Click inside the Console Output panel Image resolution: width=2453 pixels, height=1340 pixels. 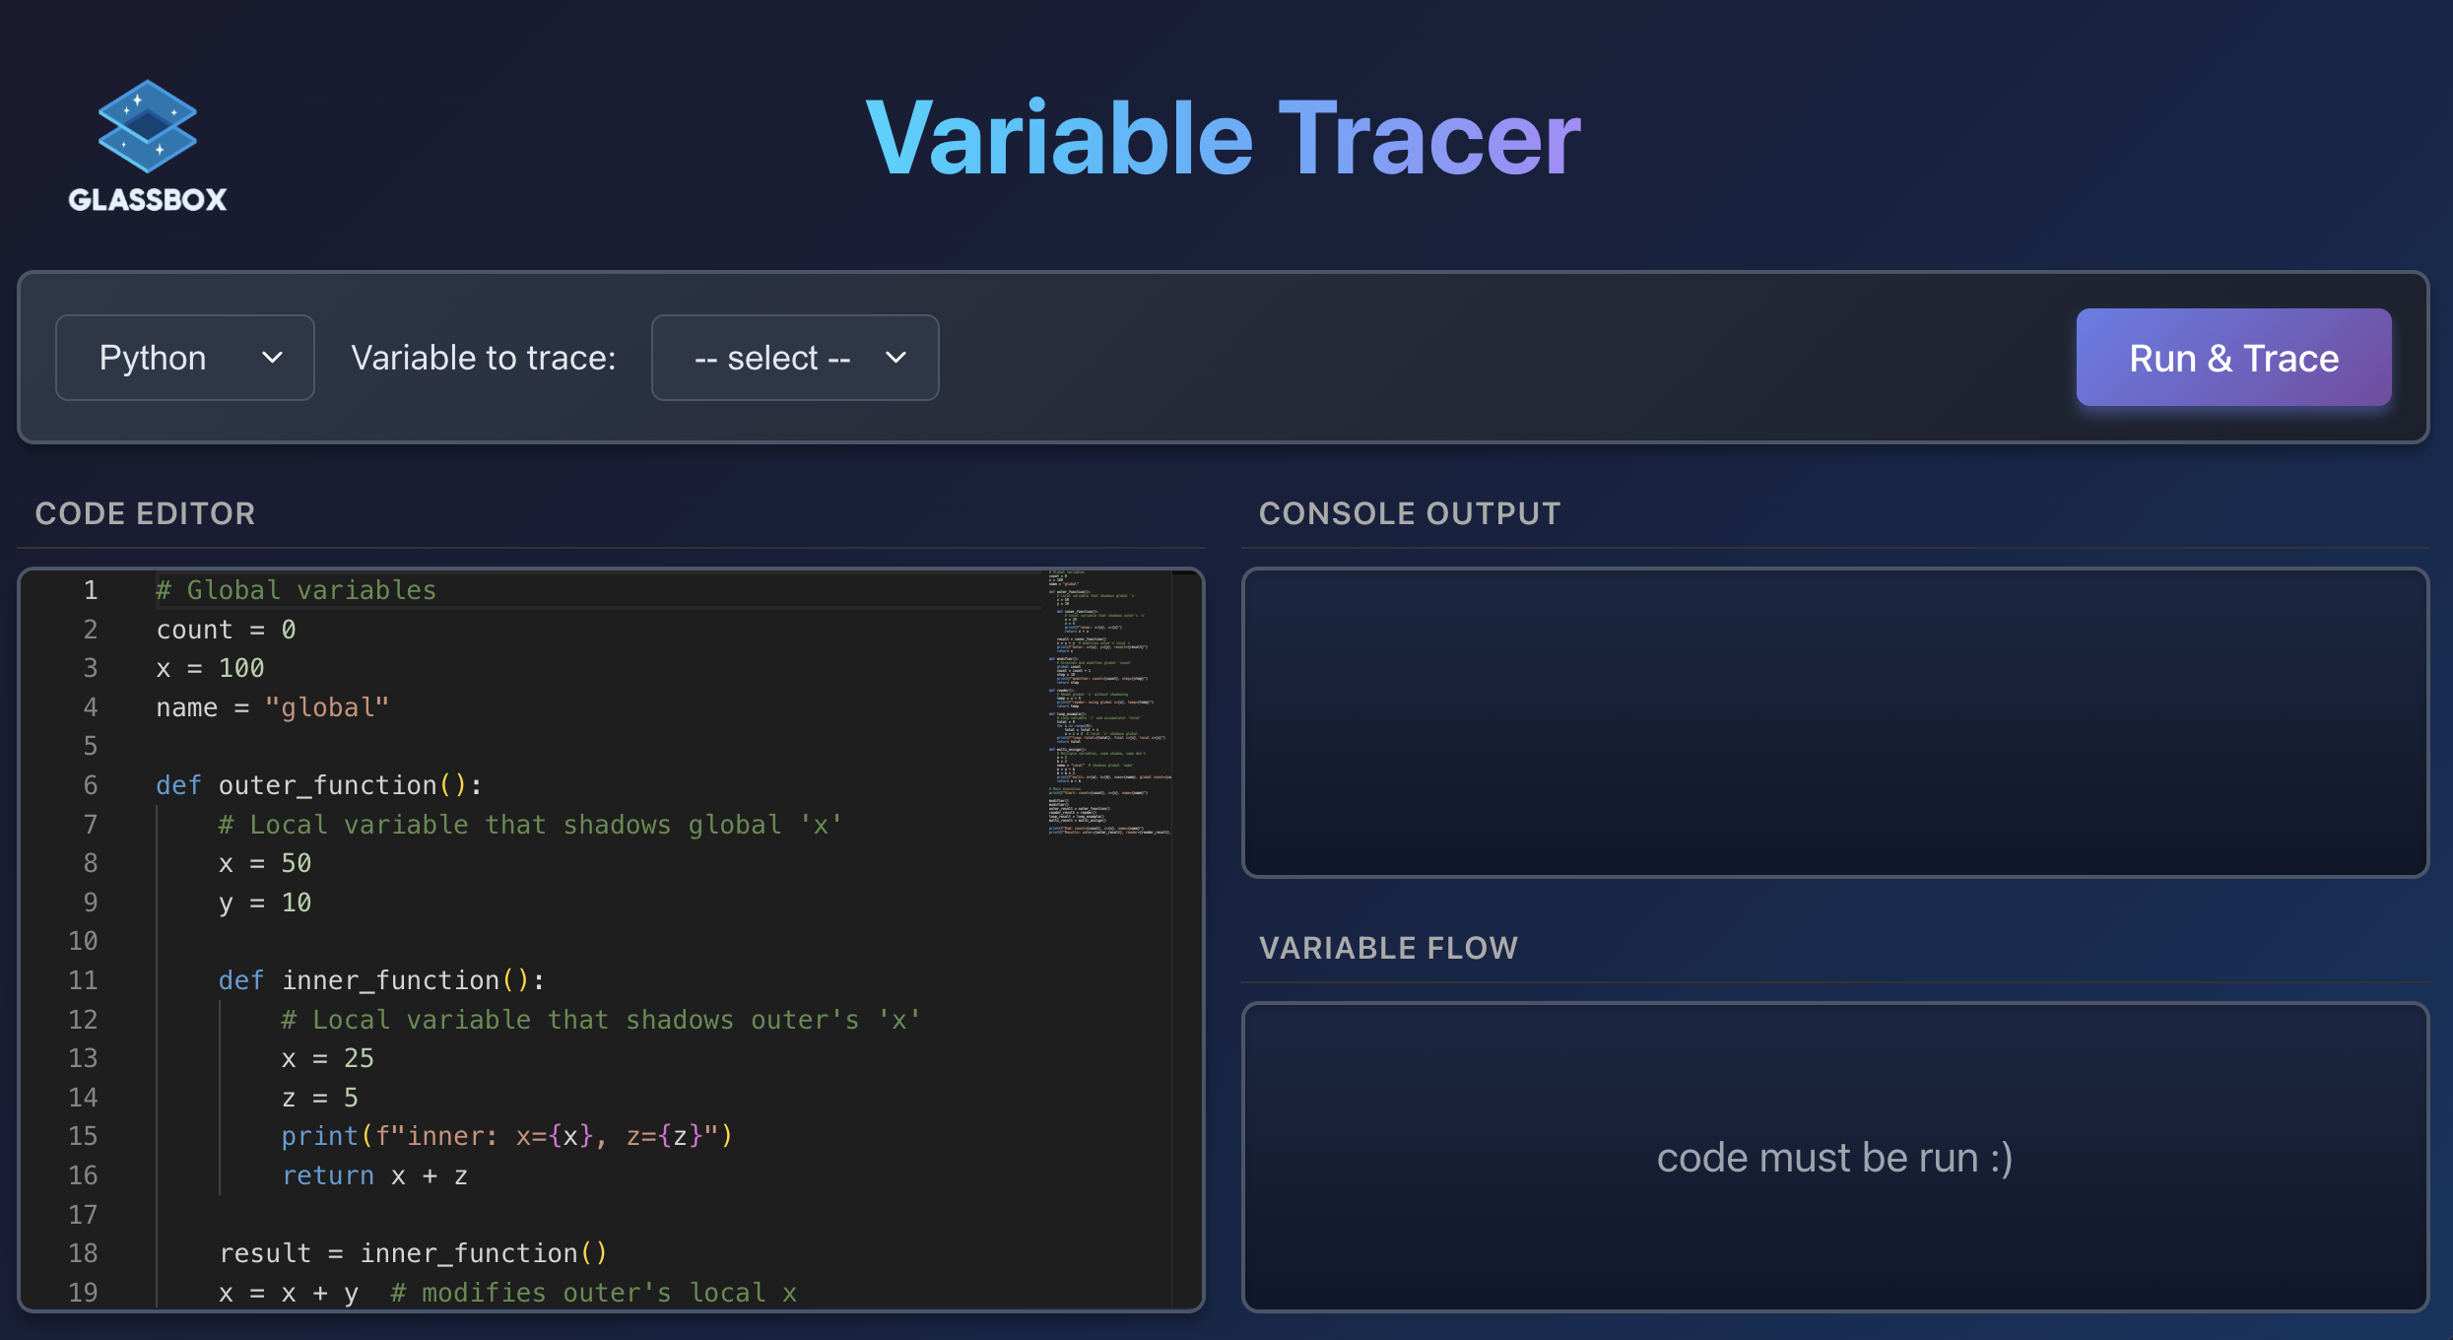[1834, 722]
